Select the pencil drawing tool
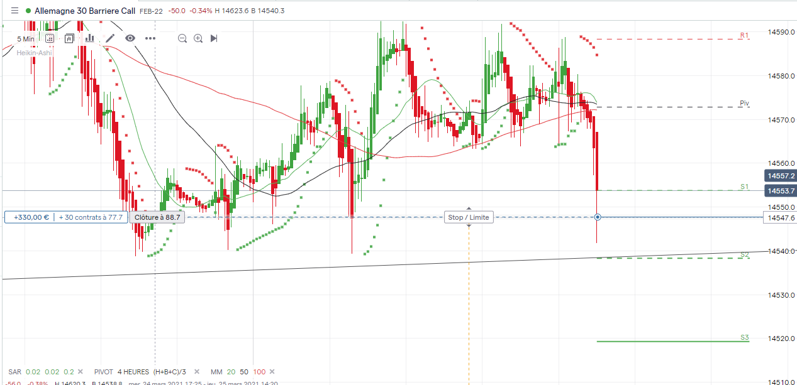The height and width of the screenshot is (385, 797). pos(110,38)
